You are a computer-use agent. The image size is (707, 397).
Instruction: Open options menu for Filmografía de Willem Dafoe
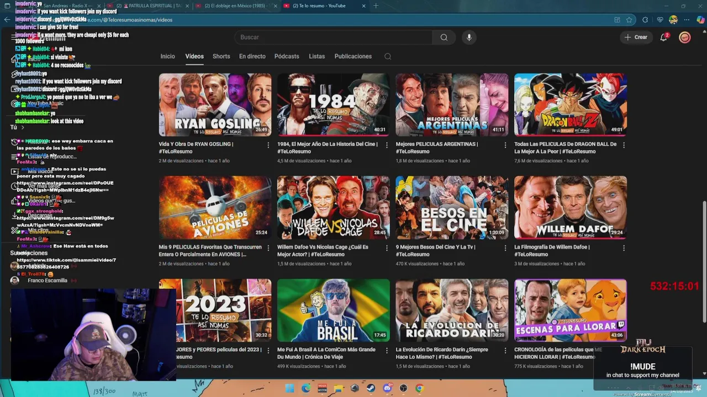click(624, 248)
